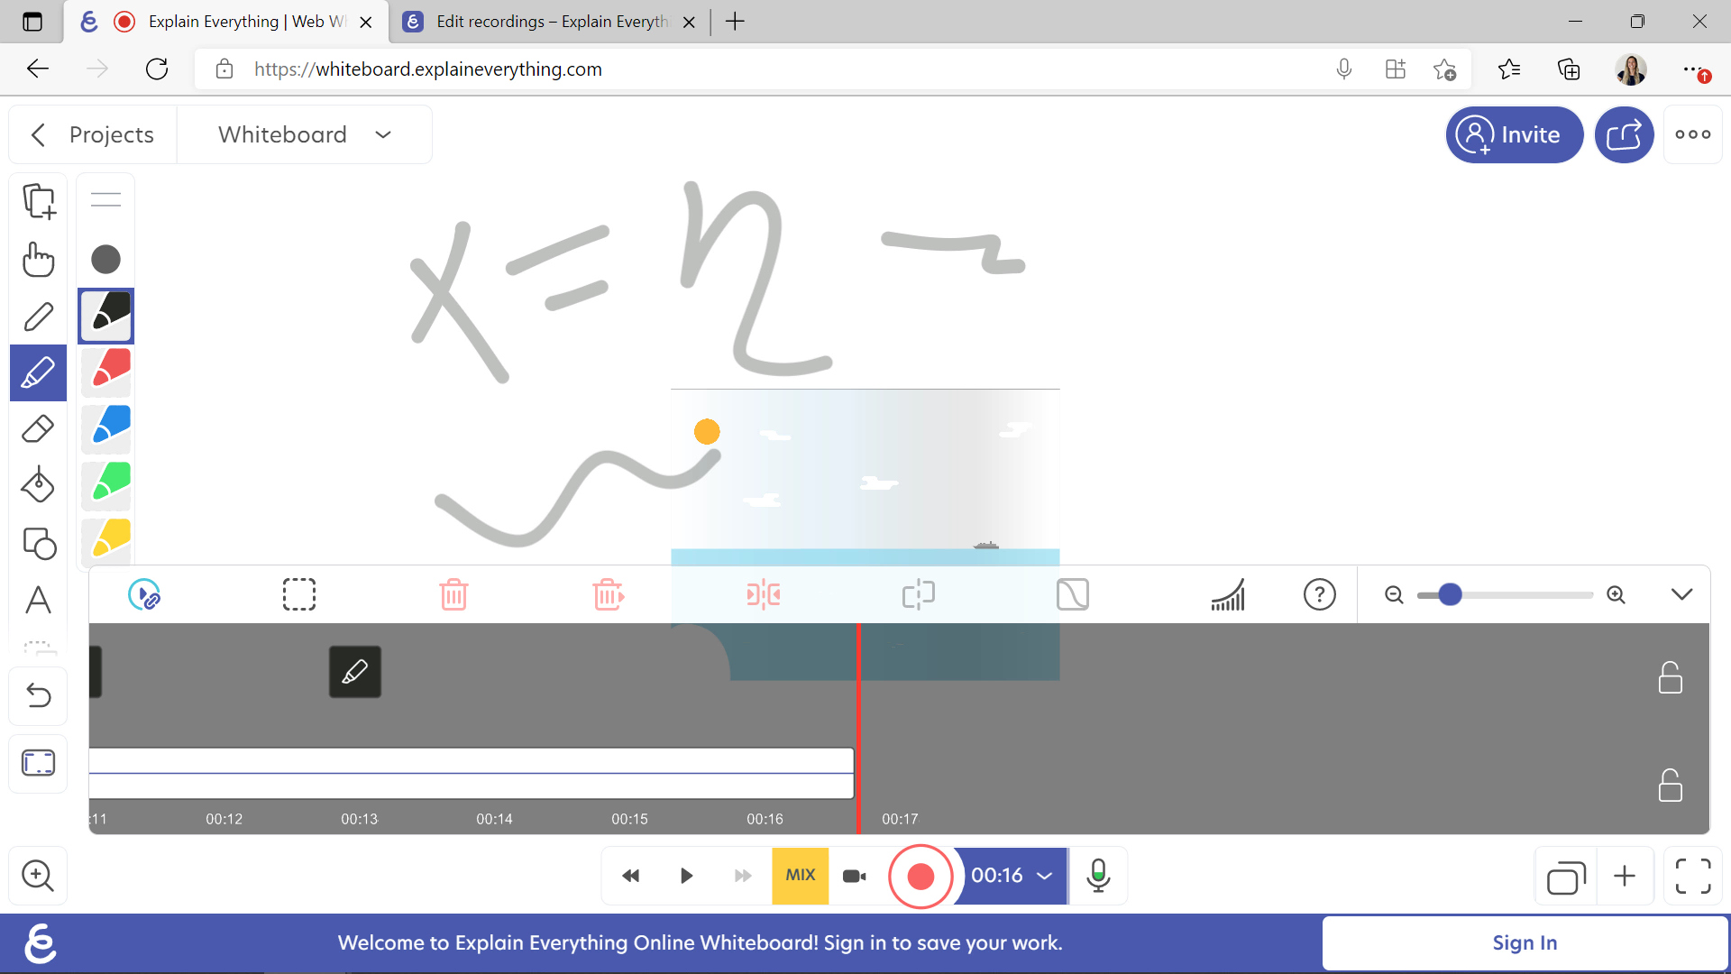Select the Shapes tool
The height and width of the screenshot is (974, 1731).
(x=40, y=544)
